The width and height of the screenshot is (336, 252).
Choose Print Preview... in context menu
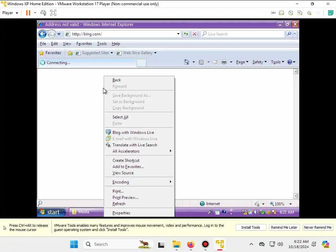(x=139, y=197)
